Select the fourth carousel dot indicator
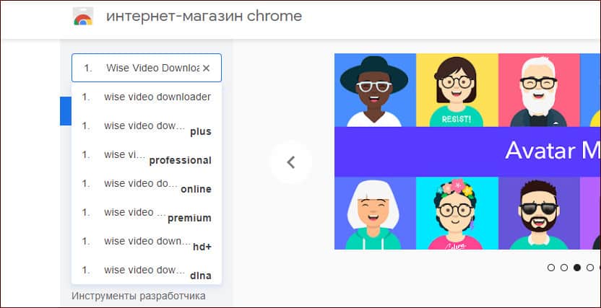The width and height of the screenshot is (601, 308). (x=590, y=268)
